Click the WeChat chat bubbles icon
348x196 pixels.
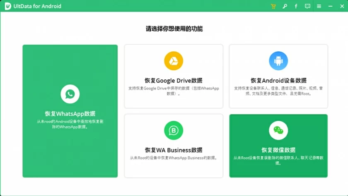pos(278,130)
